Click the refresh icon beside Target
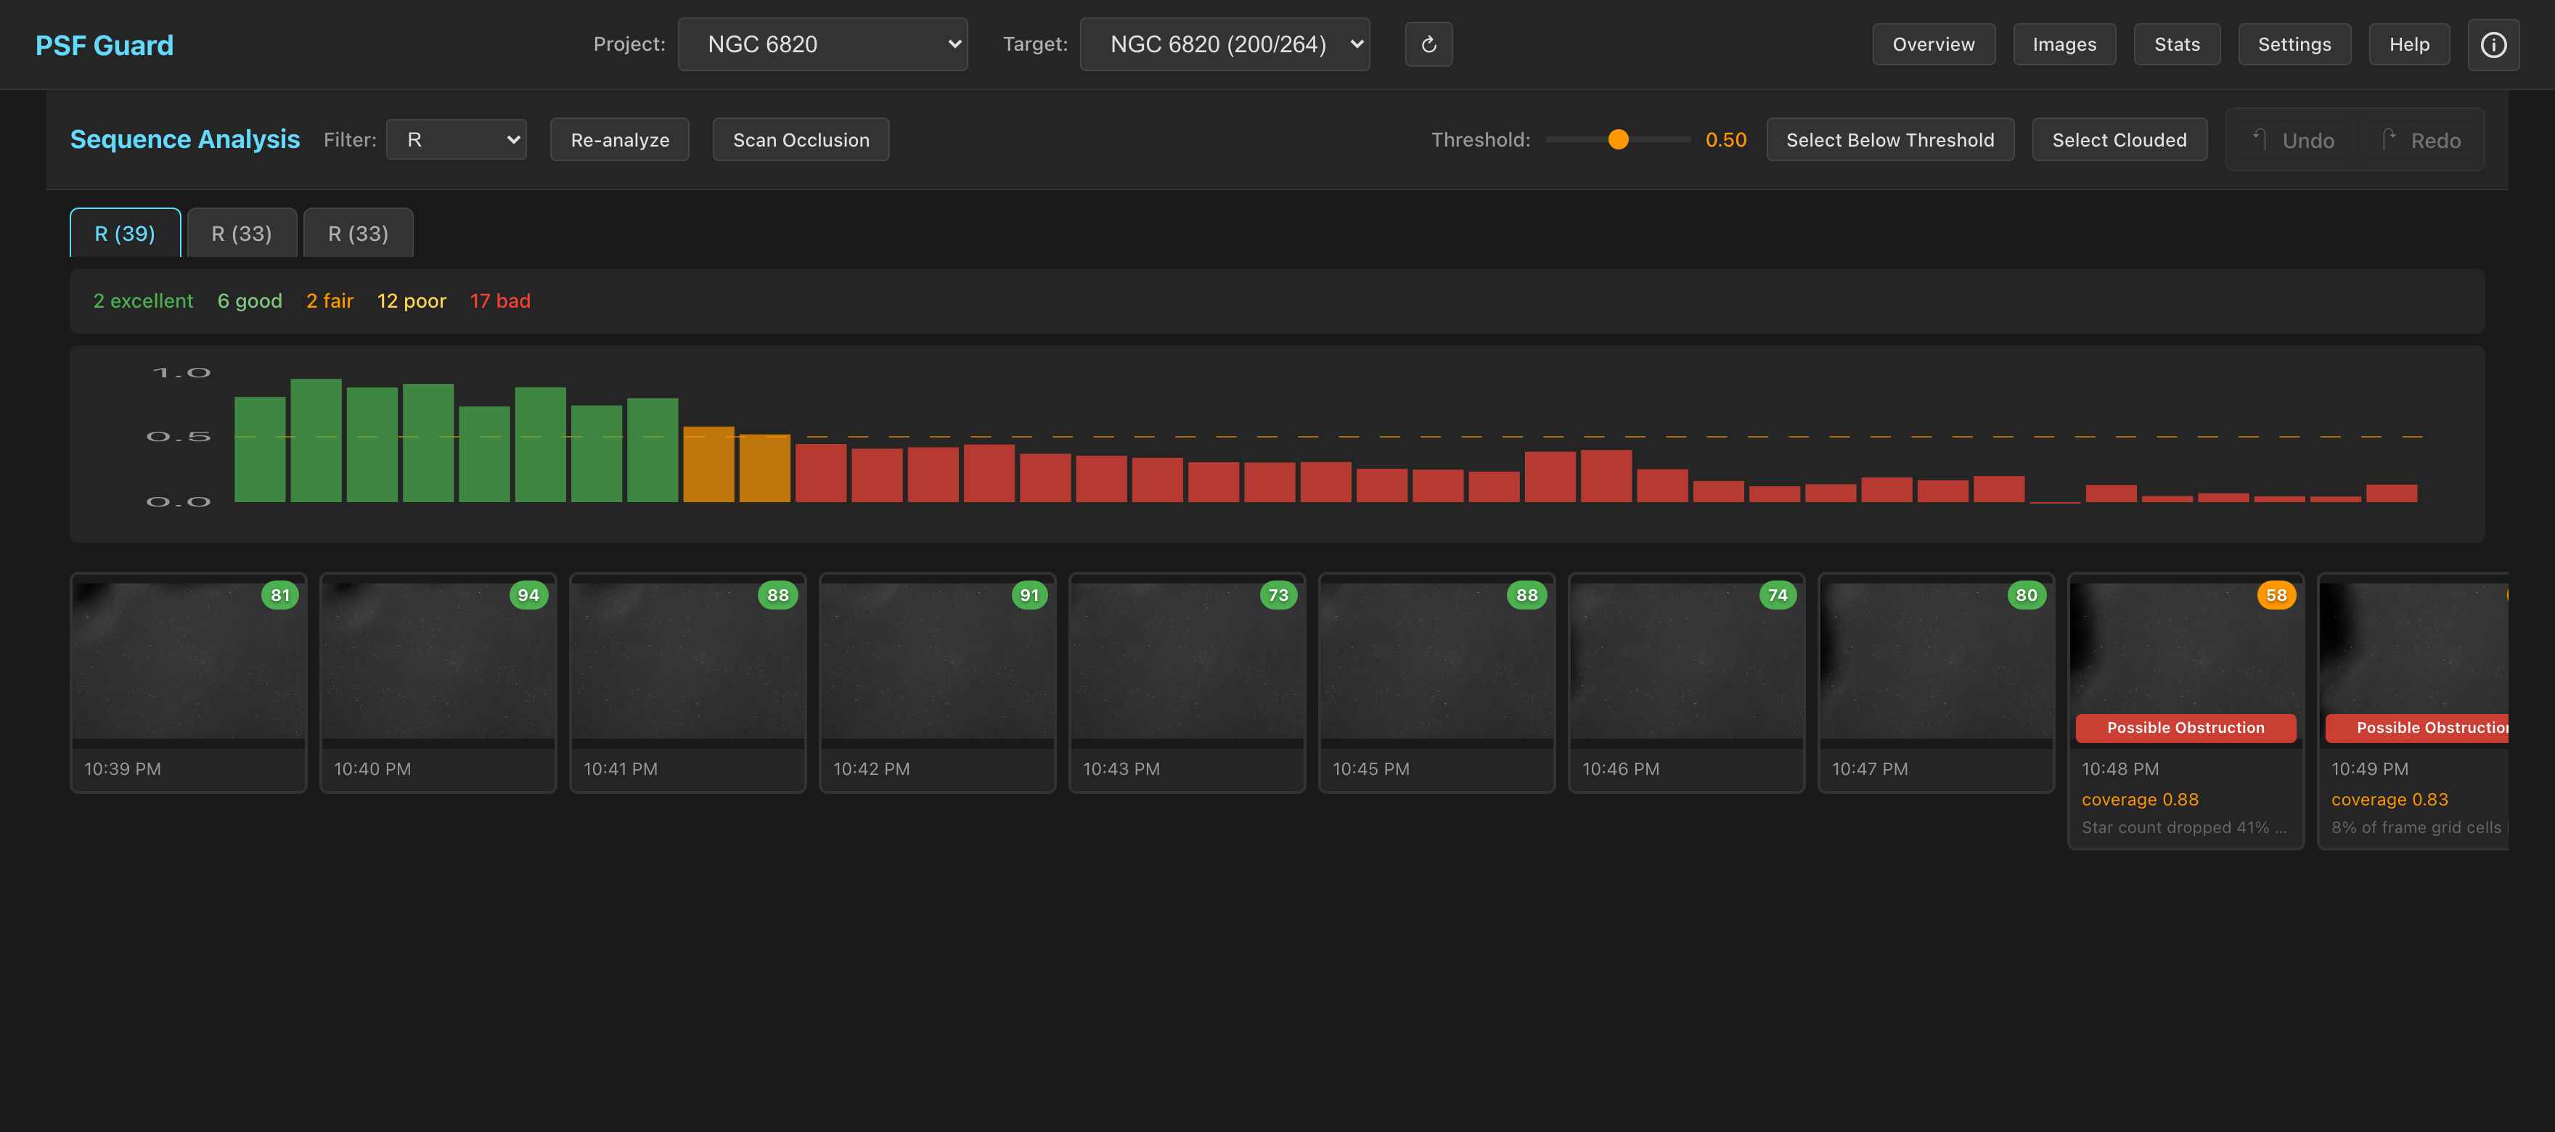Screen dimensions: 2555x1132 [x=1428, y=44]
